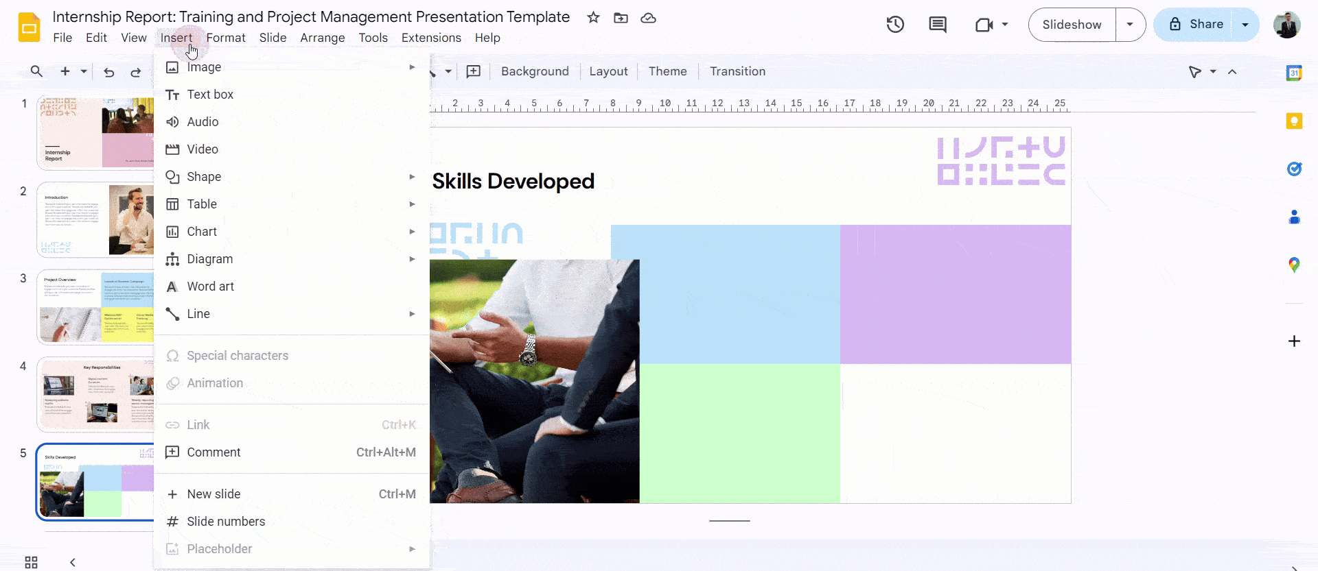This screenshot has width=1318, height=571.
Task: Select slide 3 thumbnail
Action: click(x=96, y=306)
